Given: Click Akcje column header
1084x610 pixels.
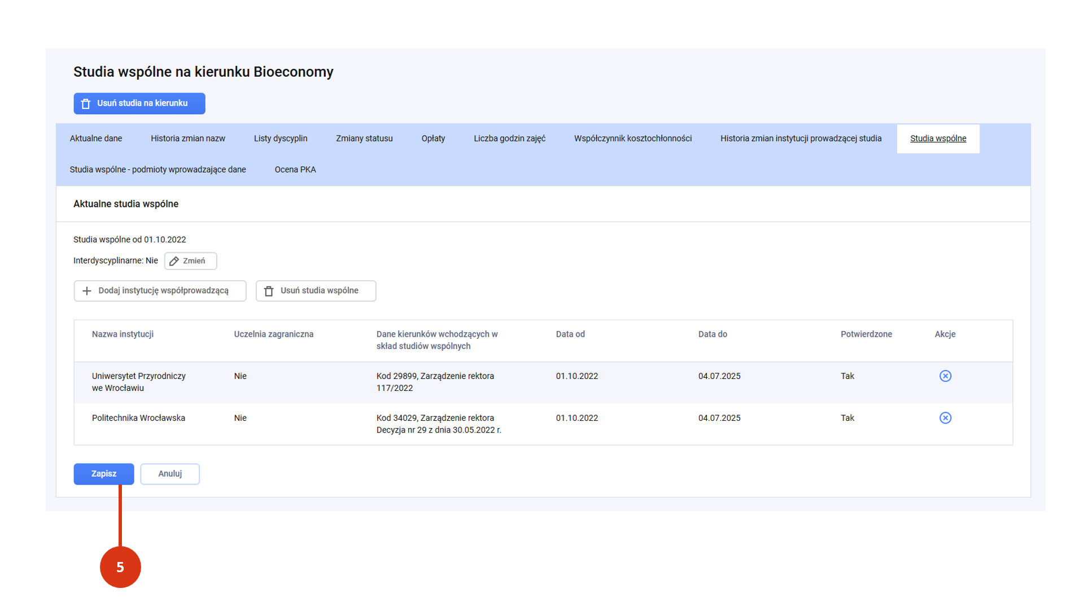Looking at the screenshot, I should click(x=945, y=334).
